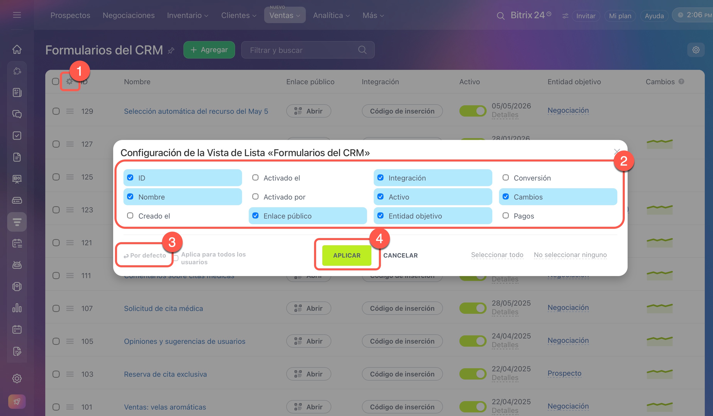Toggle the Activo switch for form 129
The height and width of the screenshot is (416, 713).
pyautogui.click(x=473, y=111)
